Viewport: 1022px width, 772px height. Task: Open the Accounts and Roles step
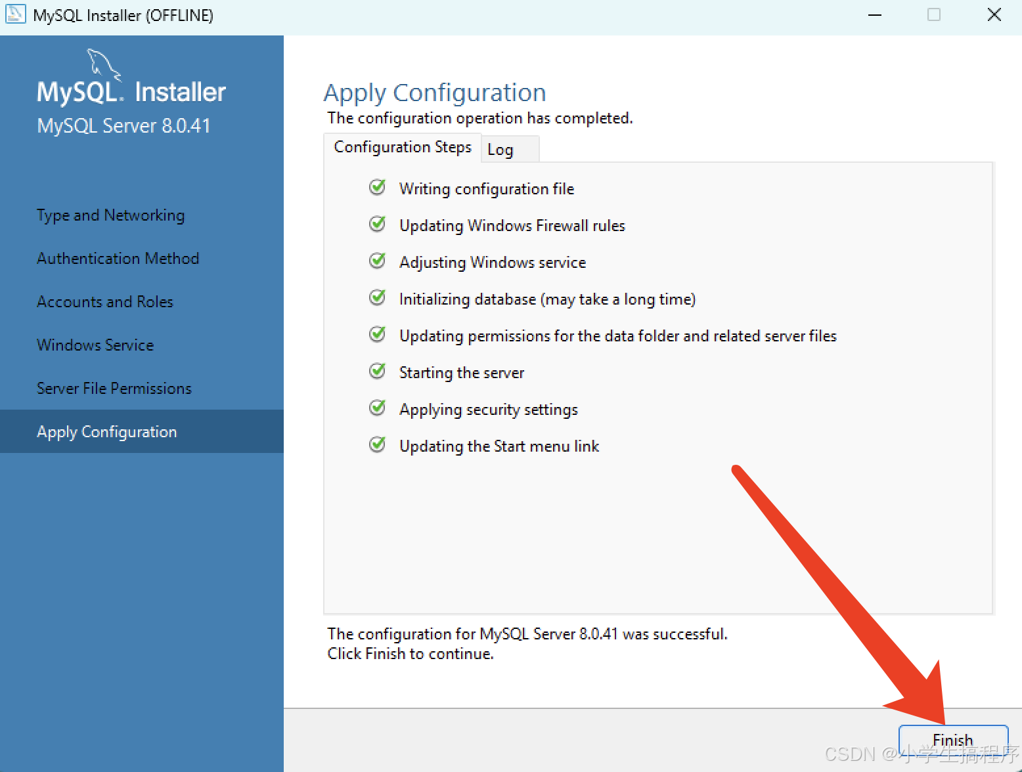105,302
